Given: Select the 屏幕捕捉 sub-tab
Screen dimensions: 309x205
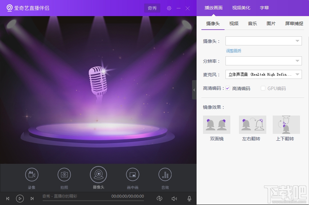Looking at the screenshot, I should pos(294,24).
